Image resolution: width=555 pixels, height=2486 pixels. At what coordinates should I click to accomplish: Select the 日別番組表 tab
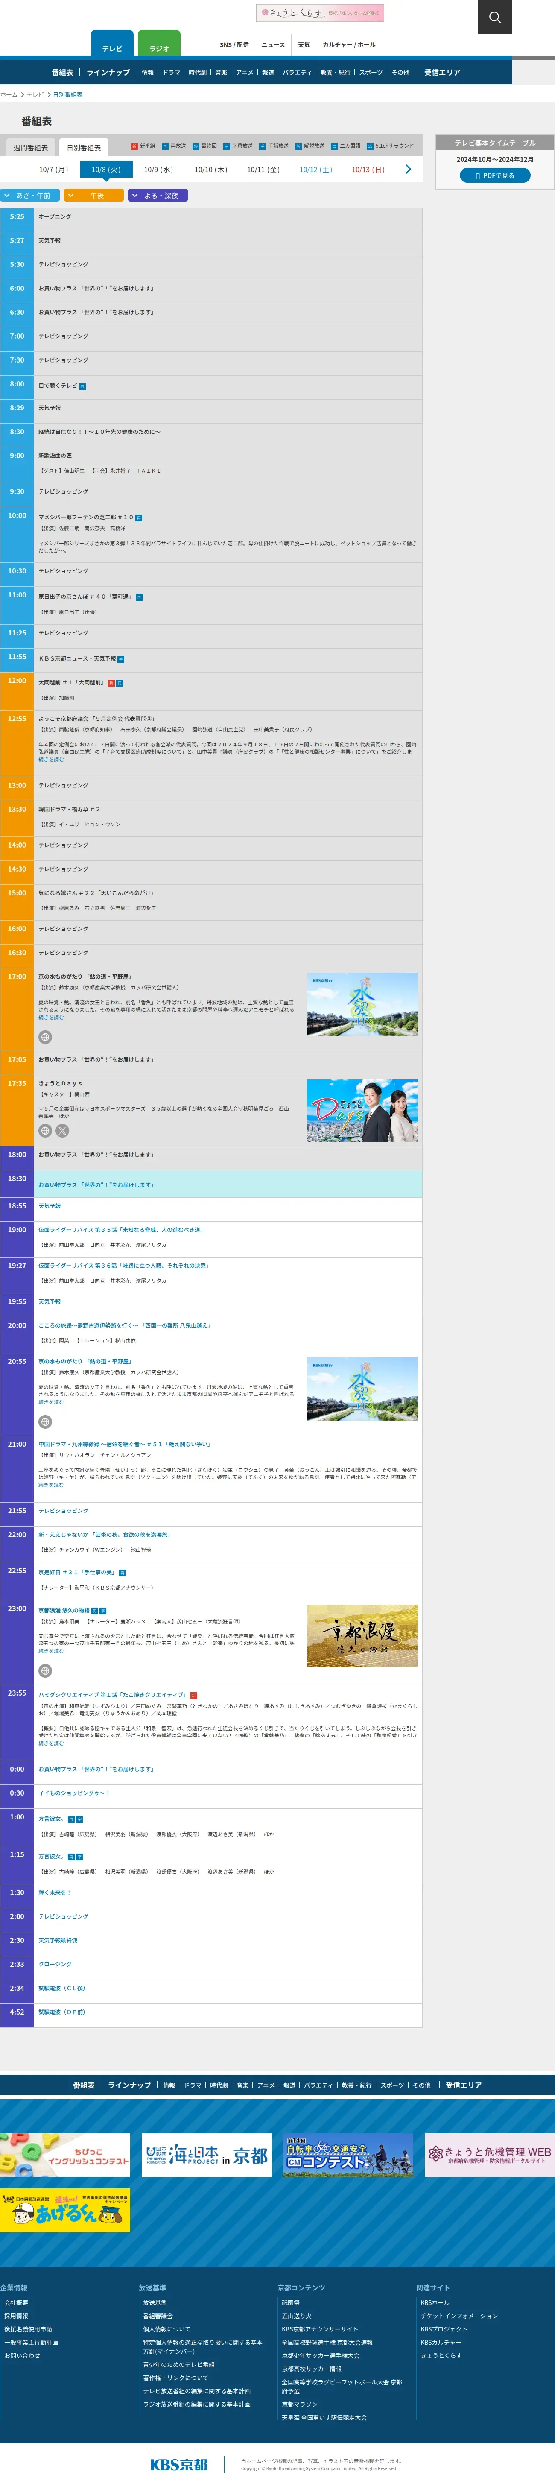(x=84, y=148)
